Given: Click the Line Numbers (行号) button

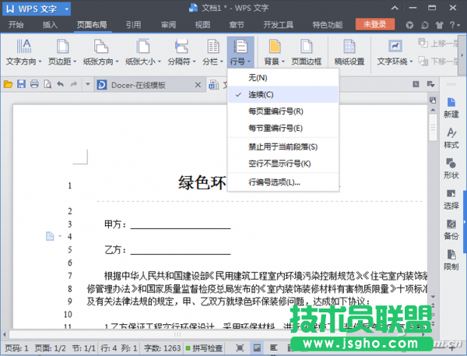Looking at the screenshot, I should (241, 52).
